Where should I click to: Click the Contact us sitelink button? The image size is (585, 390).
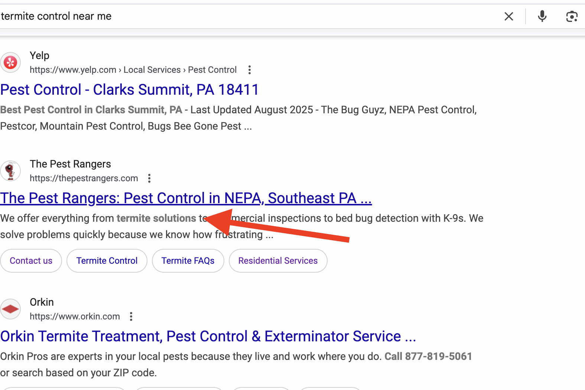[31, 261]
